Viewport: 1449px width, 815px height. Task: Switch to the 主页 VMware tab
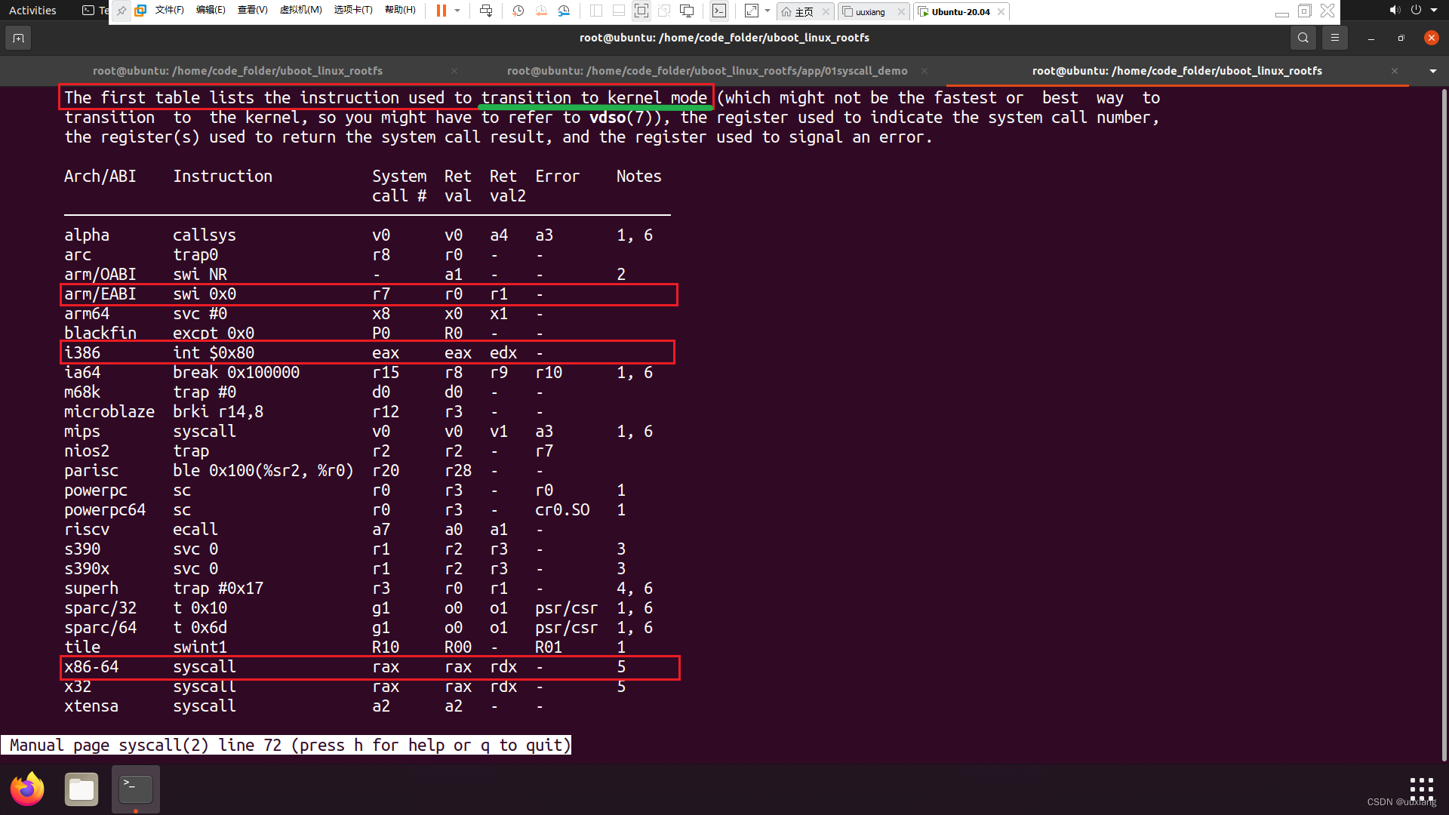click(x=799, y=11)
